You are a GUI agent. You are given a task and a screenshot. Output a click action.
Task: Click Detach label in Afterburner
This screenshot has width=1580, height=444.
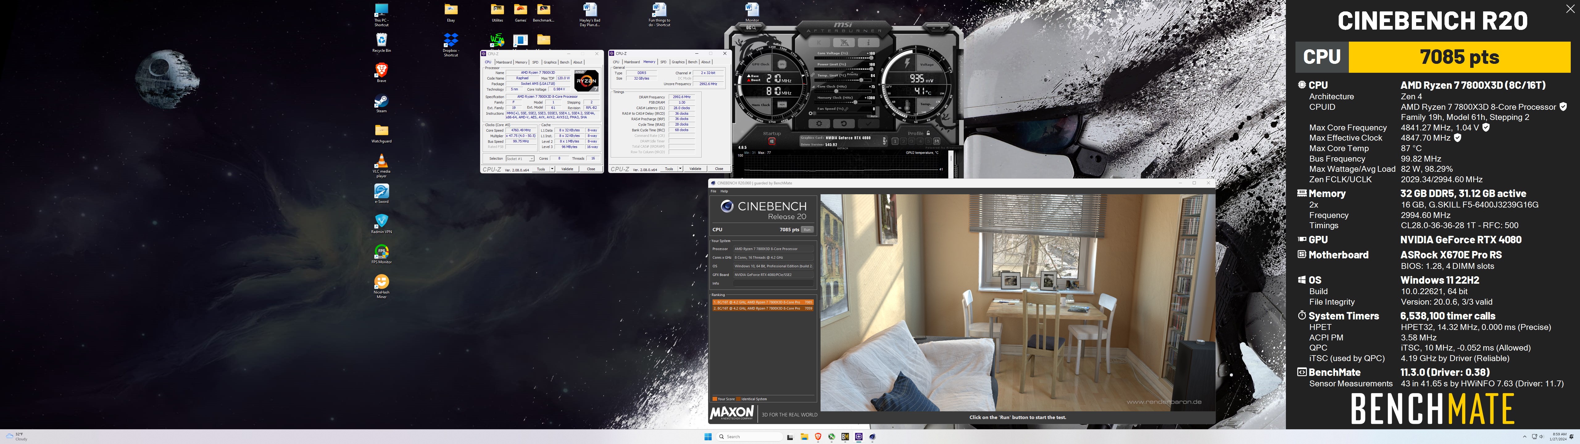coord(843,148)
